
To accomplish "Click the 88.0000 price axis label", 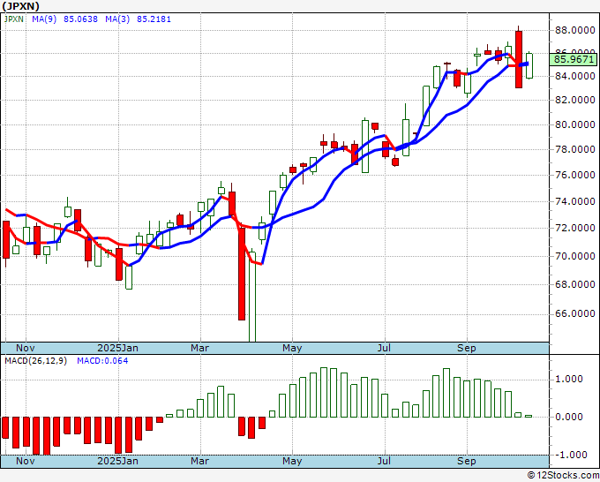I will tap(574, 30).
